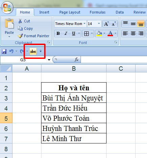
Task: Open font color palette arrow
Action: point(116,33)
